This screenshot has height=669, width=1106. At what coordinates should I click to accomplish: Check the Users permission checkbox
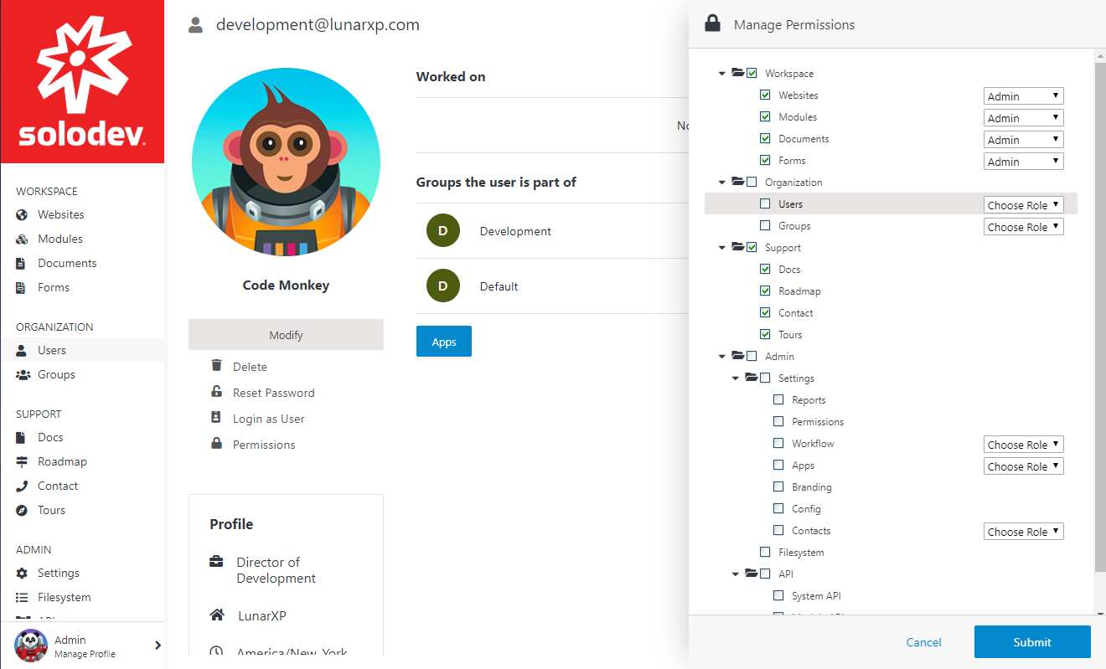point(765,204)
